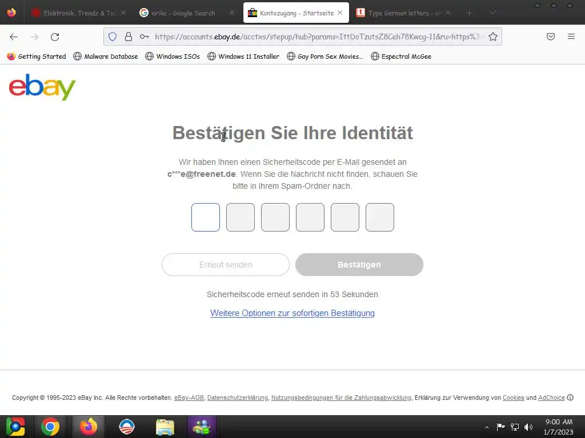Open the File Explorer folder in taskbar
The height and width of the screenshot is (438, 585).
pyautogui.click(x=165, y=427)
